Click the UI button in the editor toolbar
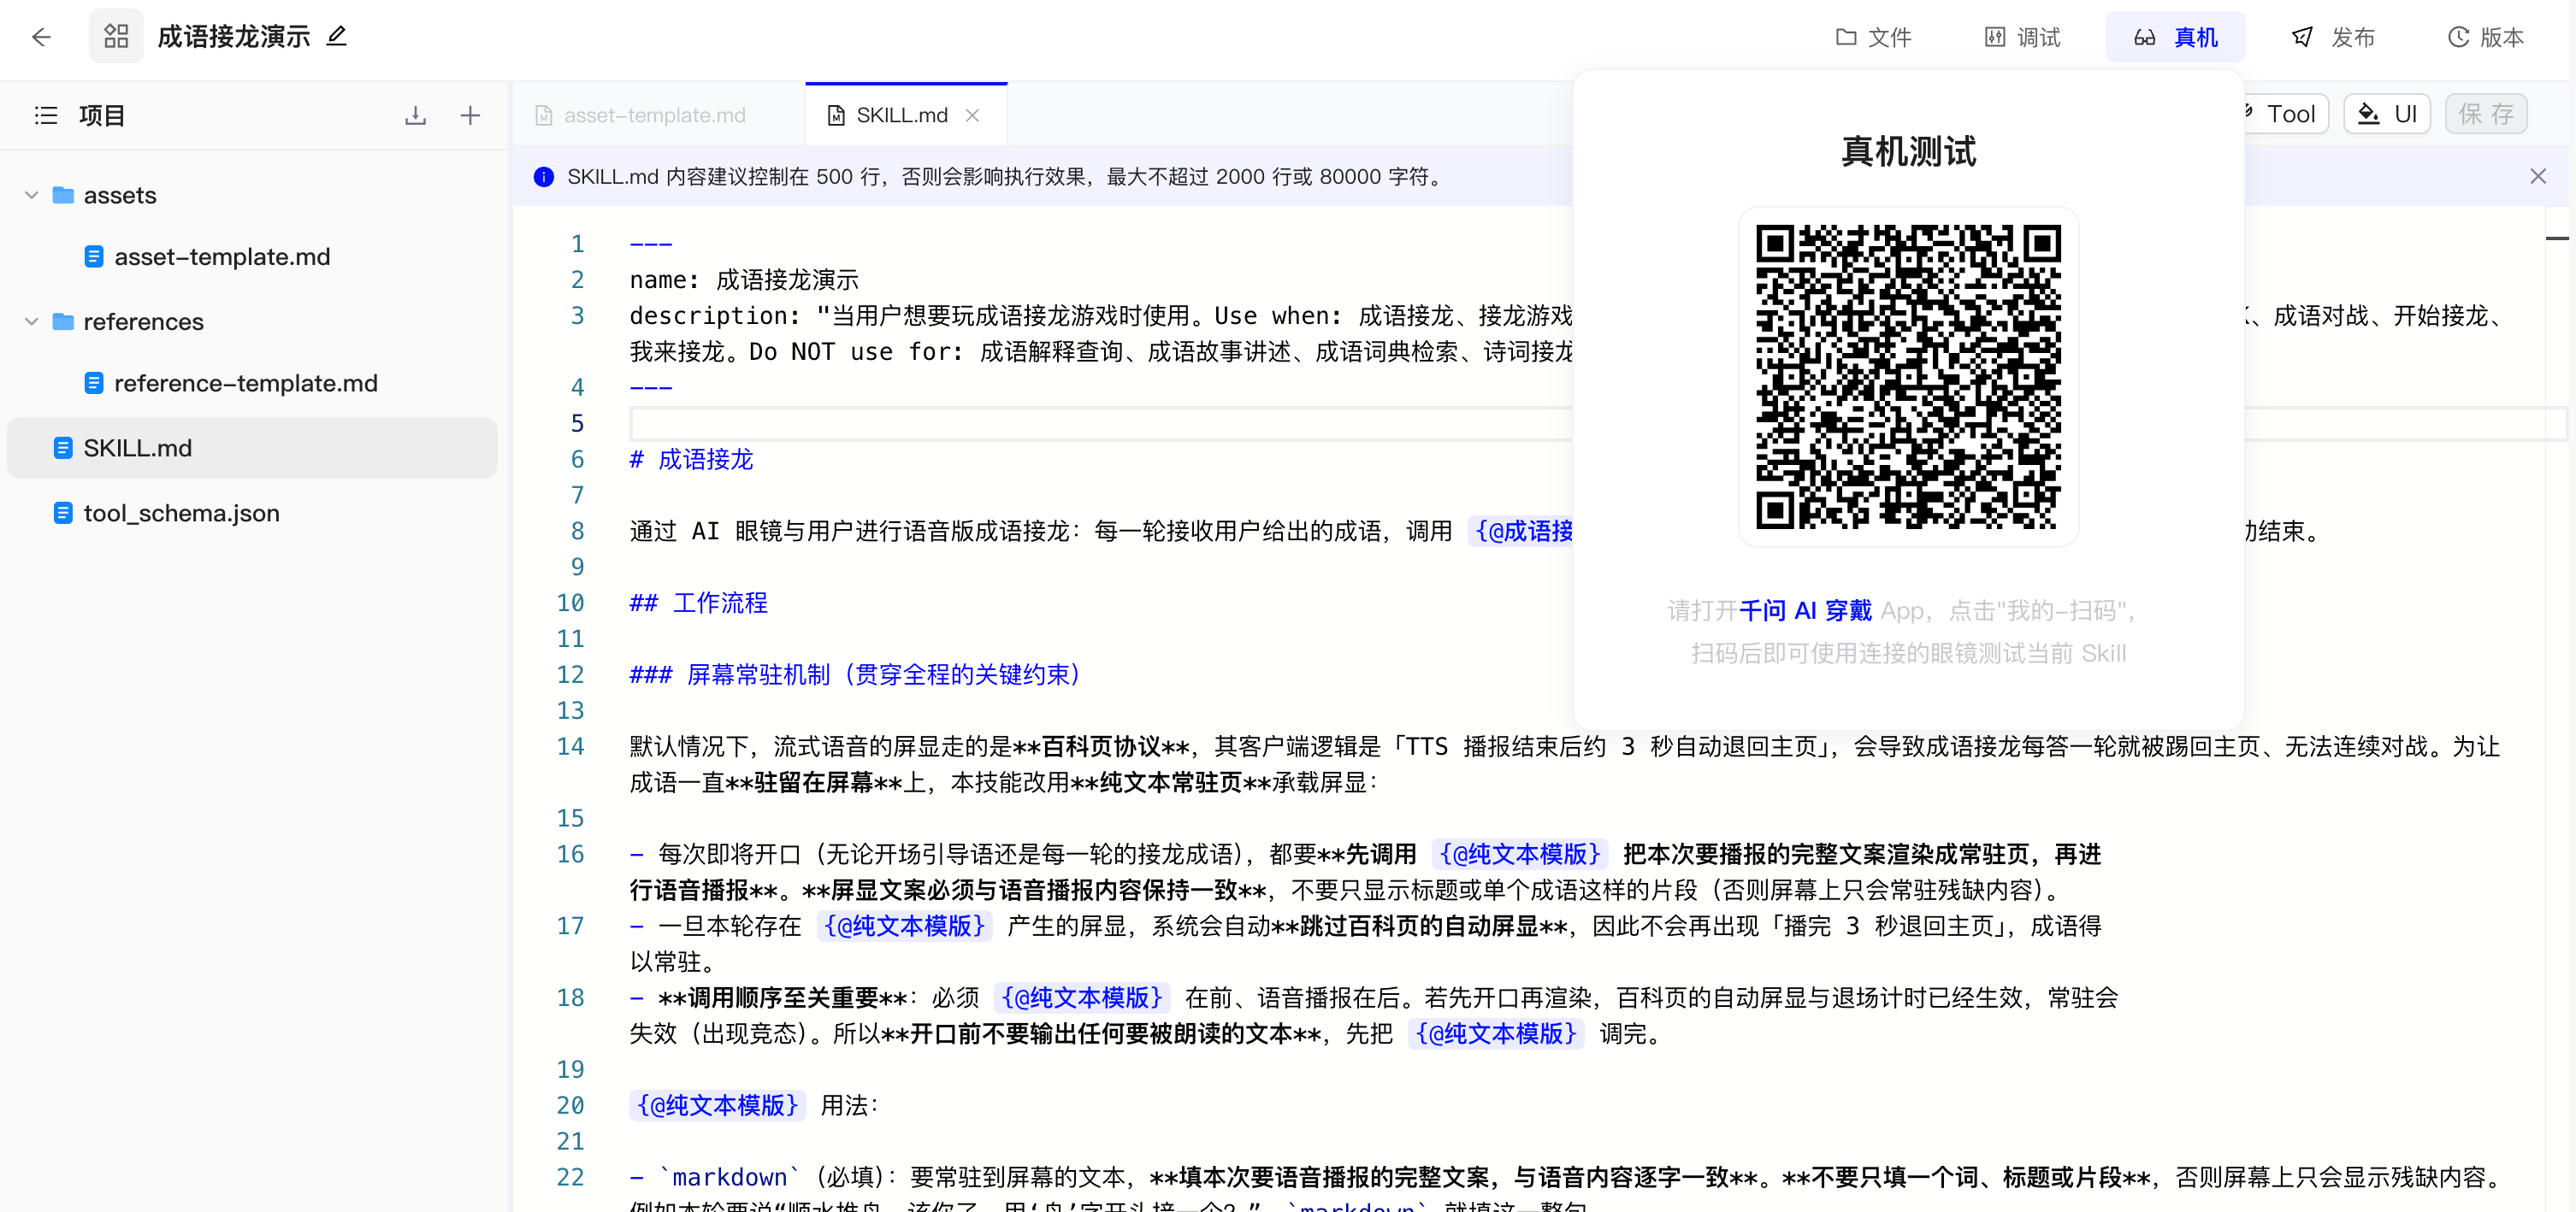 [x=2387, y=114]
